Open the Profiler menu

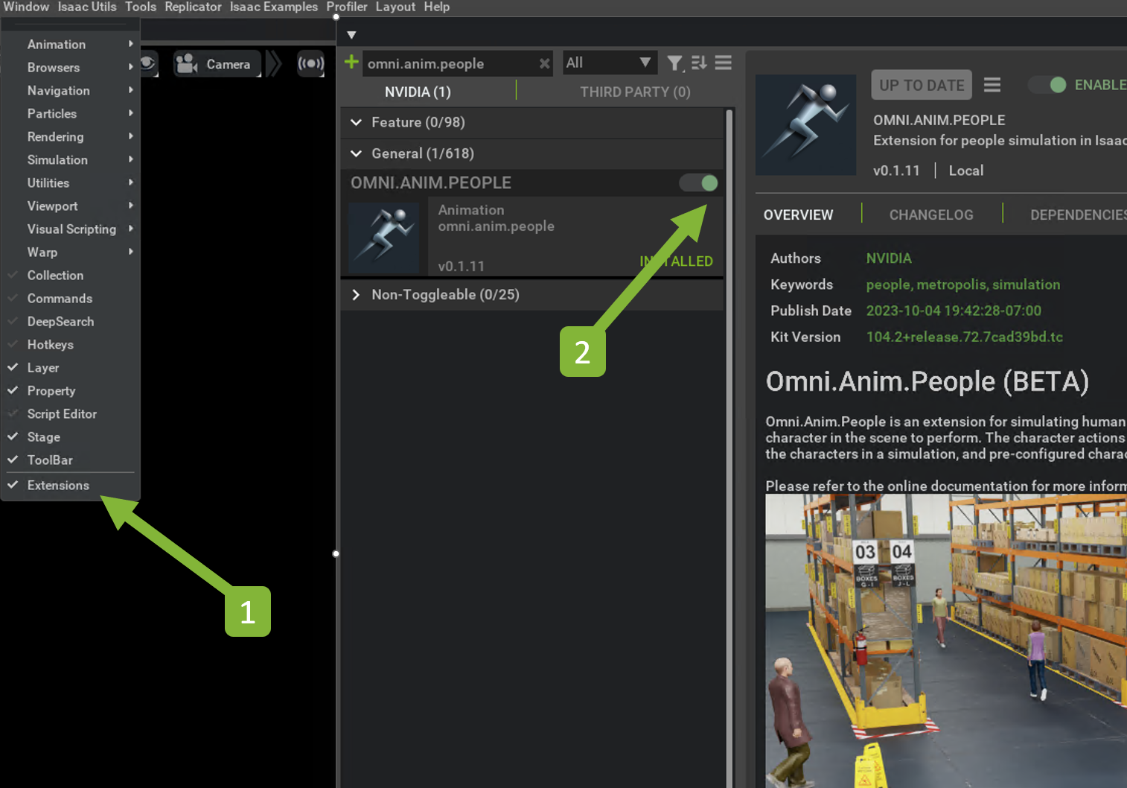347,7
